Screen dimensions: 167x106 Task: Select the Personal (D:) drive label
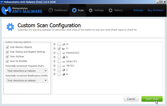[73, 53]
